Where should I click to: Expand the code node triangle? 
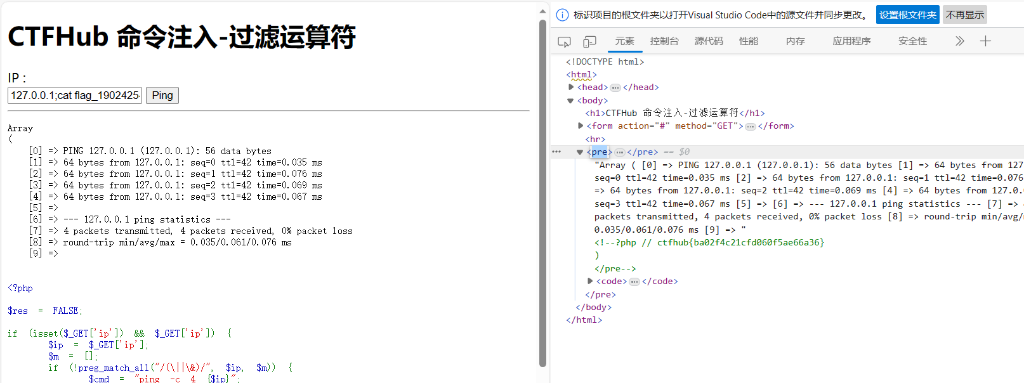[590, 282]
